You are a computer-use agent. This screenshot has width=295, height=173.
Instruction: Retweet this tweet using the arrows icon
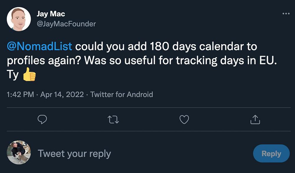point(113,119)
